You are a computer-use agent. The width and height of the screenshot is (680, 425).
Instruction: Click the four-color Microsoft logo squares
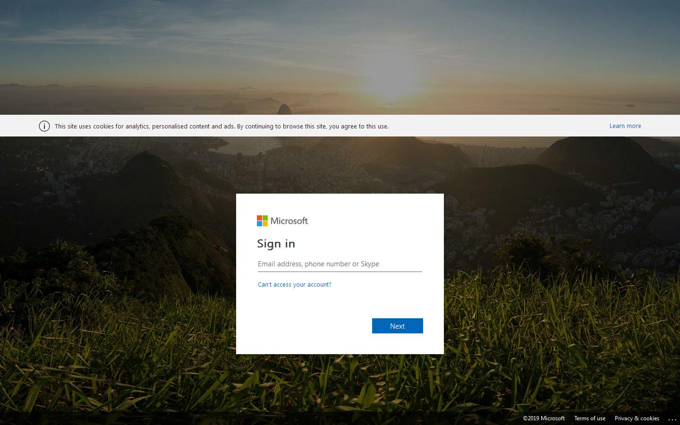(x=262, y=221)
